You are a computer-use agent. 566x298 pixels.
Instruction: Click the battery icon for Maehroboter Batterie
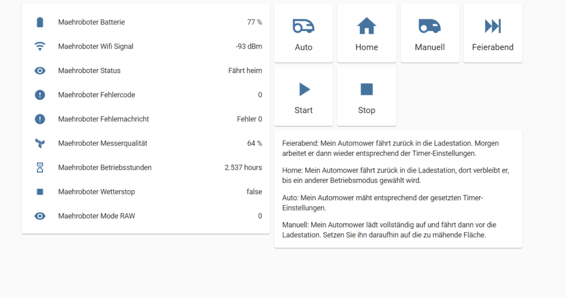[40, 22]
